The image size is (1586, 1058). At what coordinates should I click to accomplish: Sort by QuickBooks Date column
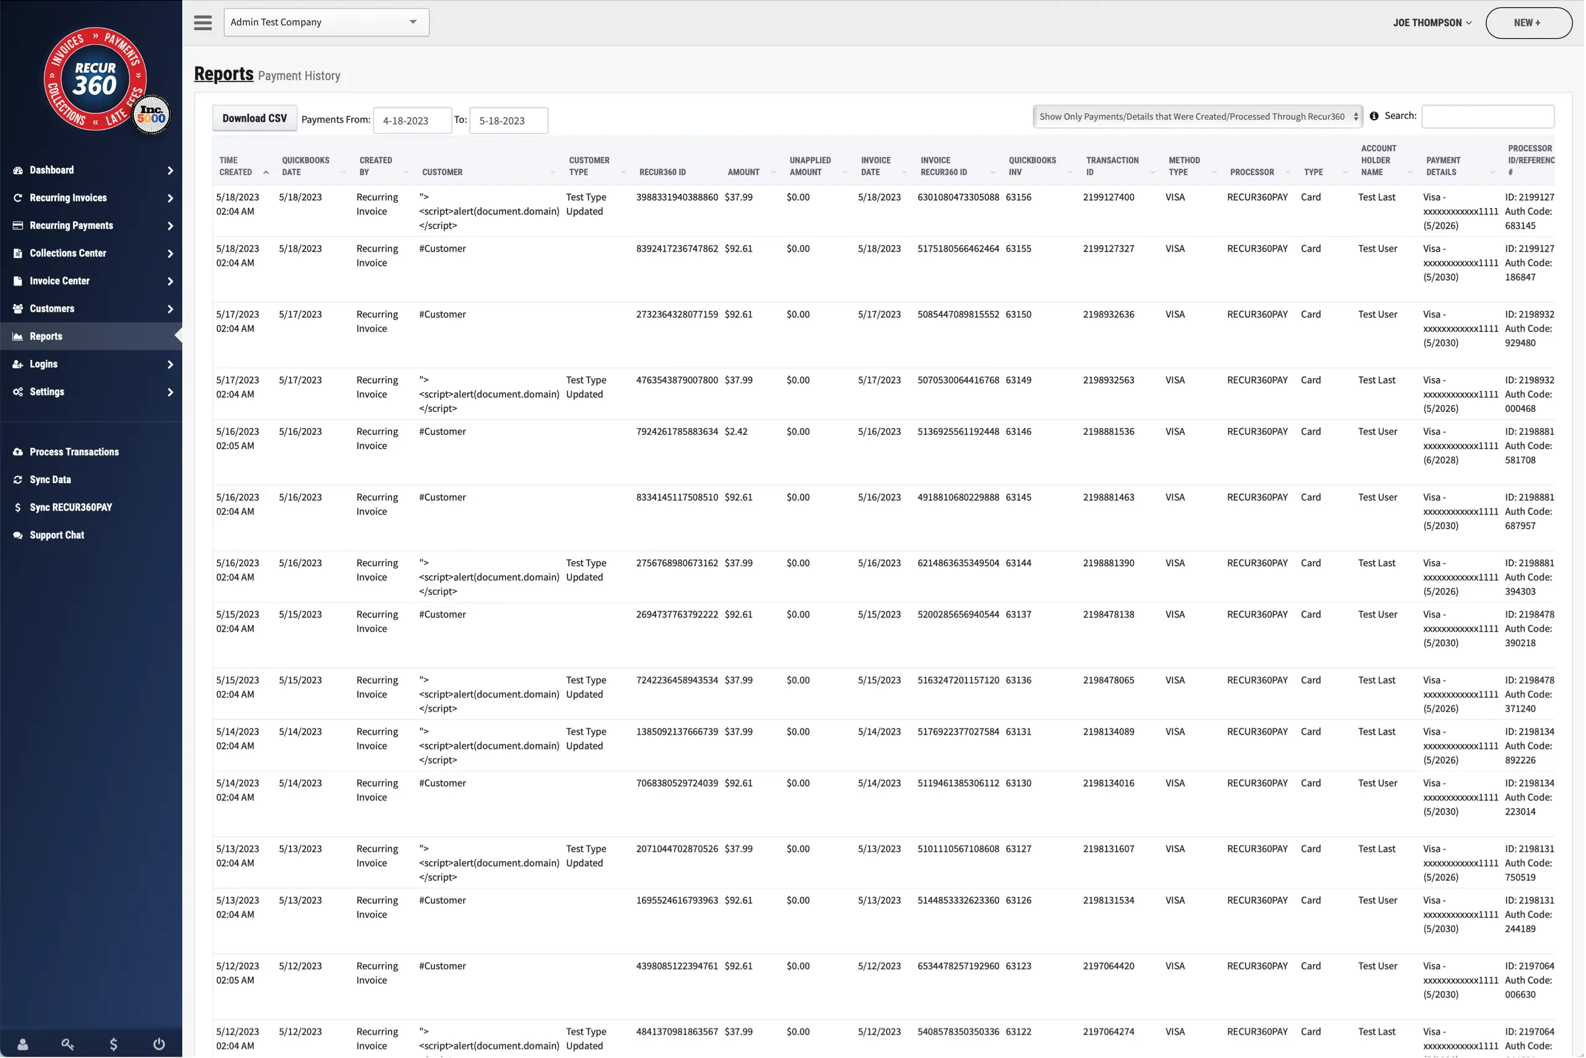315,167
